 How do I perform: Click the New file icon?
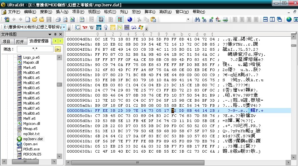pyautogui.click(x=28, y=19)
